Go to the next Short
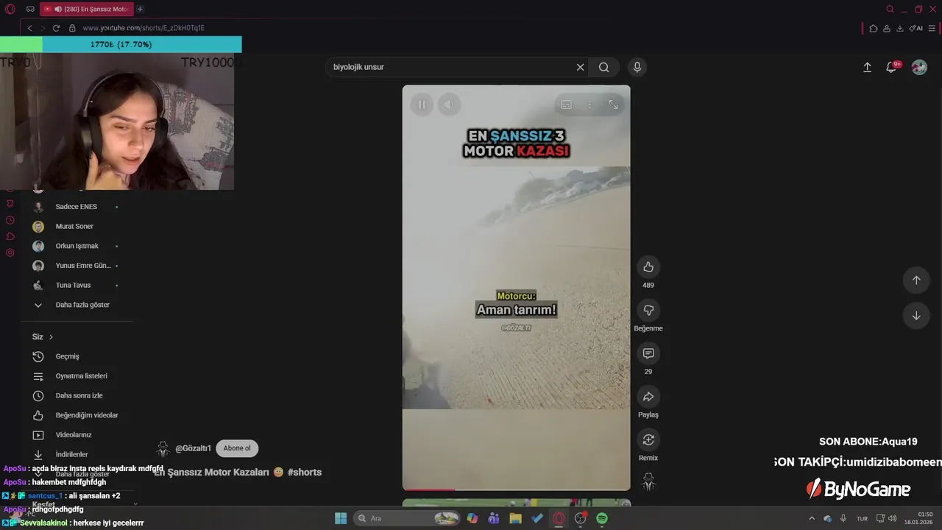942x530 pixels. click(916, 316)
